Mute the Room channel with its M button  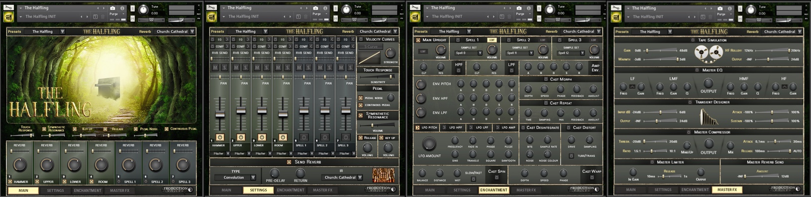point(278,67)
